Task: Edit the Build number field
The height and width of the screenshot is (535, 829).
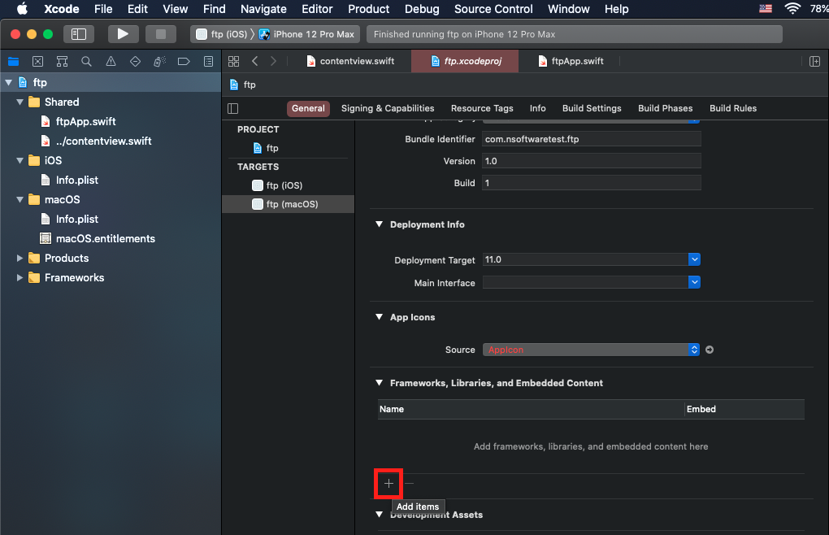Action: coord(591,183)
